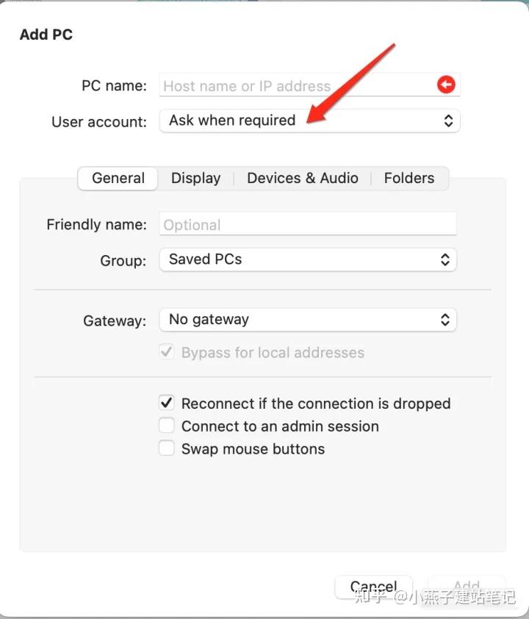Enable Swap mouse buttons checkbox
Viewport: 529px width, 619px height.
click(167, 448)
